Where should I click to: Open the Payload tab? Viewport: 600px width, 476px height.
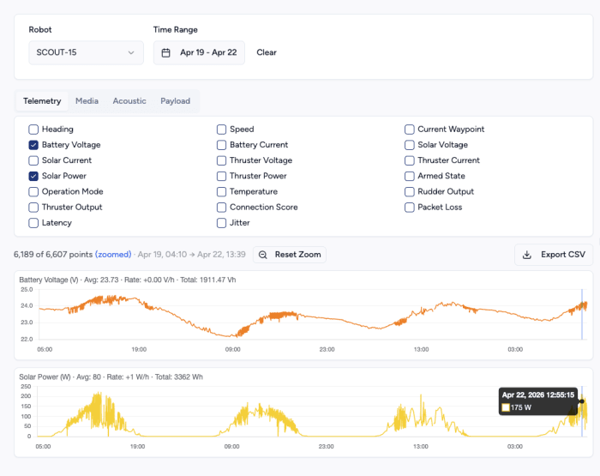[175, 101]
